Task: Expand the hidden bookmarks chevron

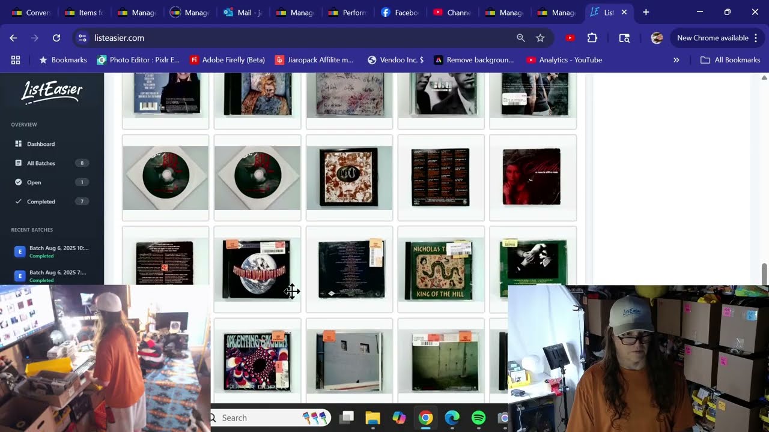Action: (676, 60)
